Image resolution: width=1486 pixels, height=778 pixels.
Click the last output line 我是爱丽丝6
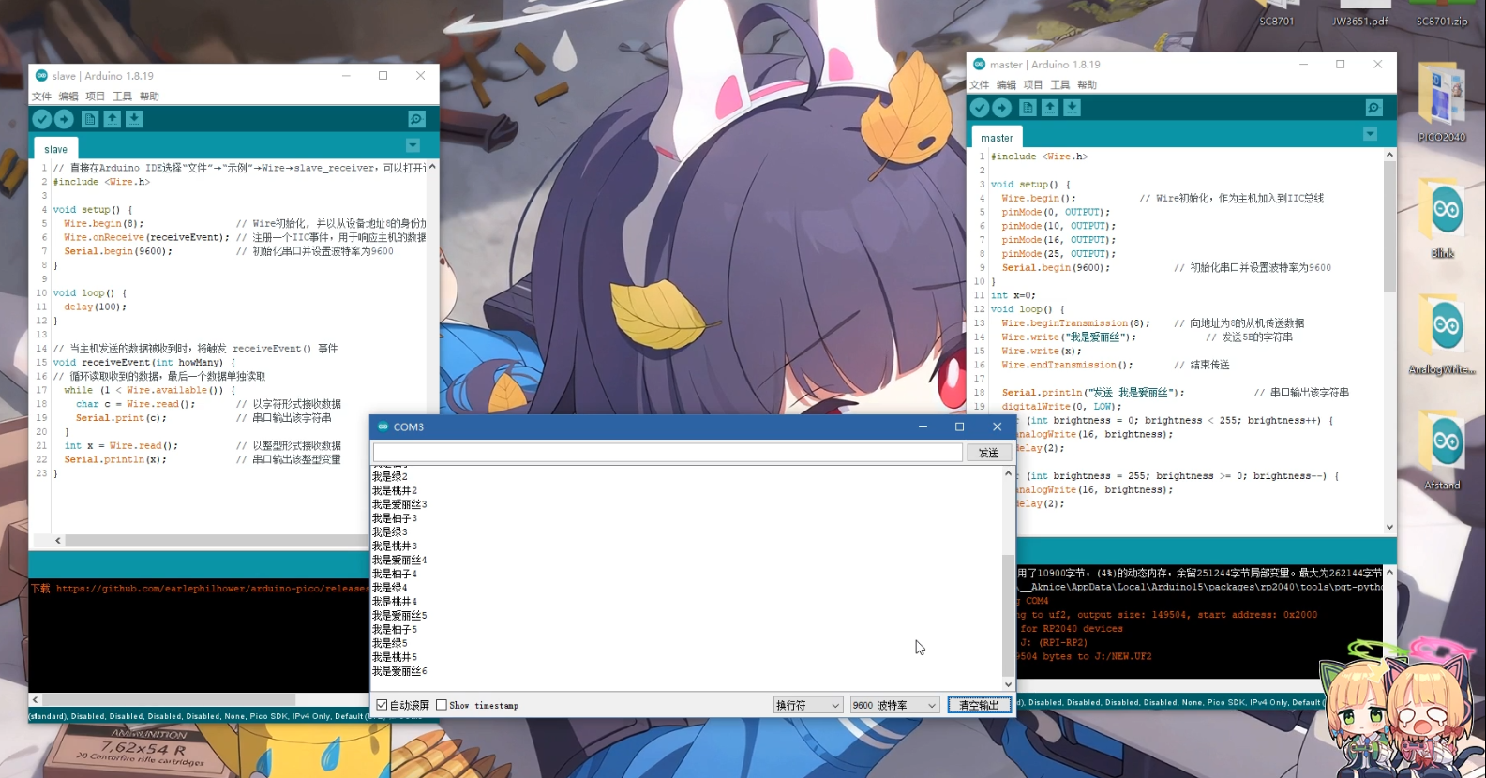399,671
